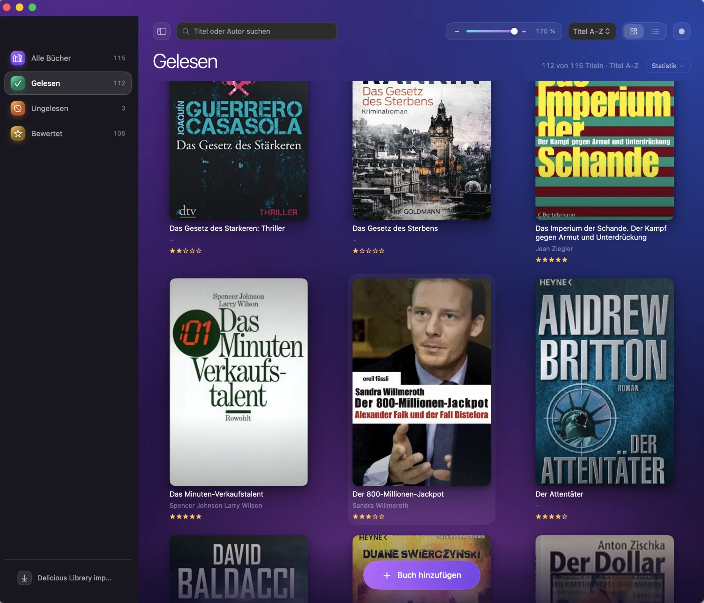Click title text 'Der 800-Millionen-Jackpot'
The height and width of the screenshot is (603, 704).
[x=398, y=494]
